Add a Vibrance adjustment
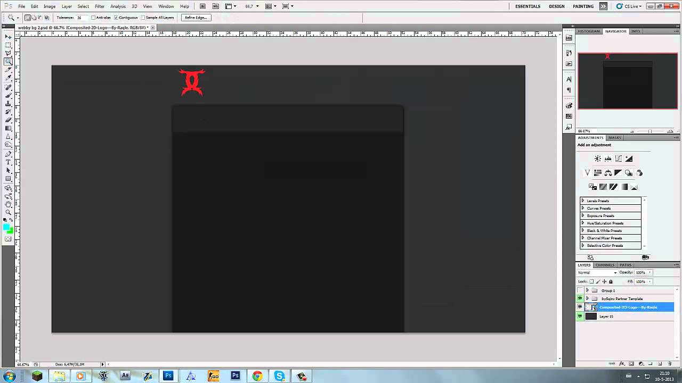Screen dimensions: 682x383 587,173
